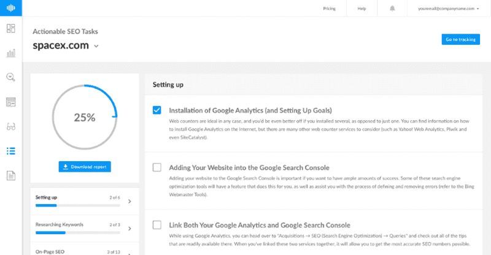Image resolution: width=491 pixels, height=255 pixels.
Task: Open the spacex.com project dropdown
Action: pyautogui.click(x=96, y=46)
